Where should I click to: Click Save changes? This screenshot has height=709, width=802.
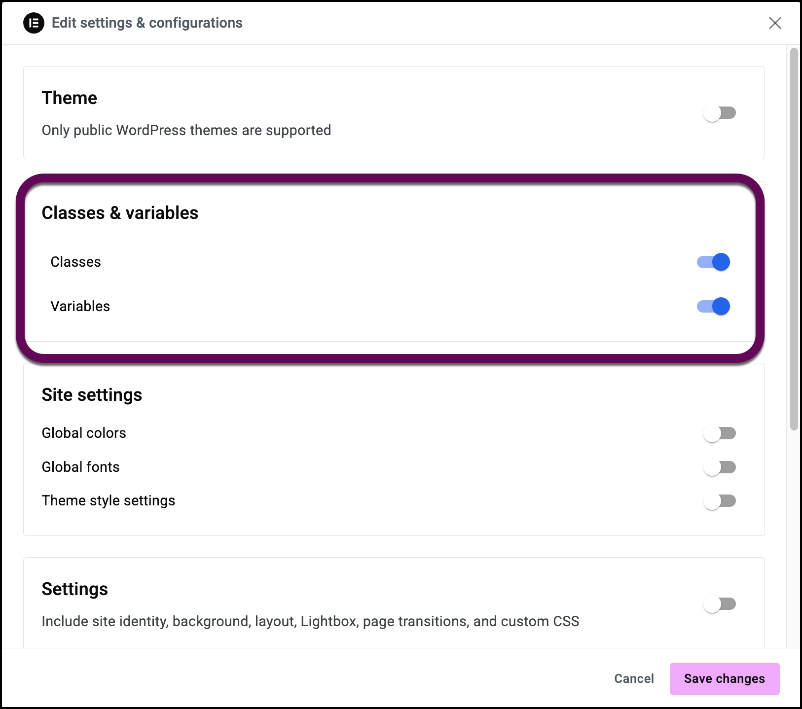pyautogui.click(x=724, y=678)
